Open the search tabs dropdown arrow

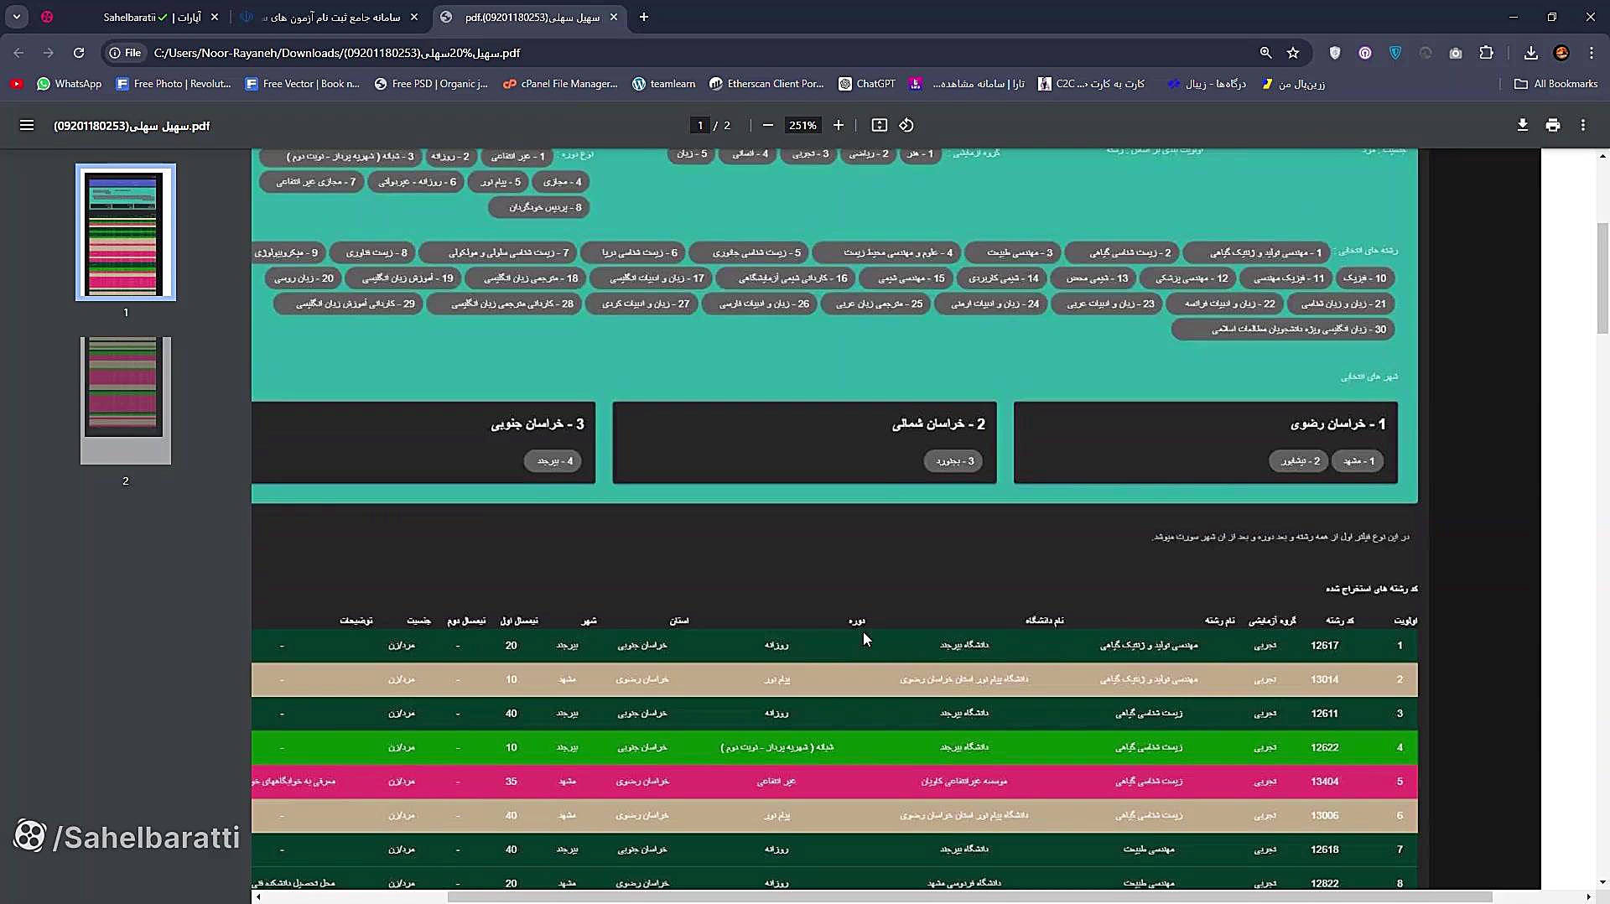point(16,17)
